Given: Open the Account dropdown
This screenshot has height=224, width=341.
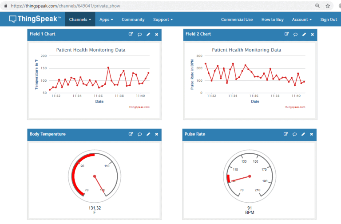Looking at the screenshot, I should (301, 20).
